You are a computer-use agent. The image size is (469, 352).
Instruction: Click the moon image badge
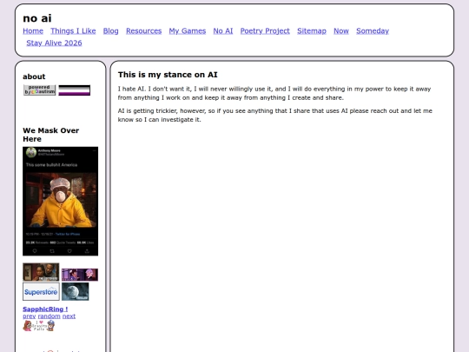pyautogui.click(x=75, y=291)
